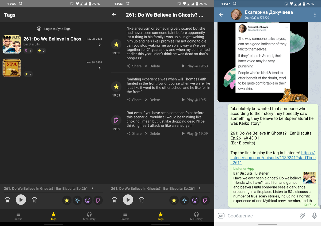Open the now-playing chevron in the middle screen
Viewport: 321px width, 226px height.
pyautogui.click(x=199, y=188)
